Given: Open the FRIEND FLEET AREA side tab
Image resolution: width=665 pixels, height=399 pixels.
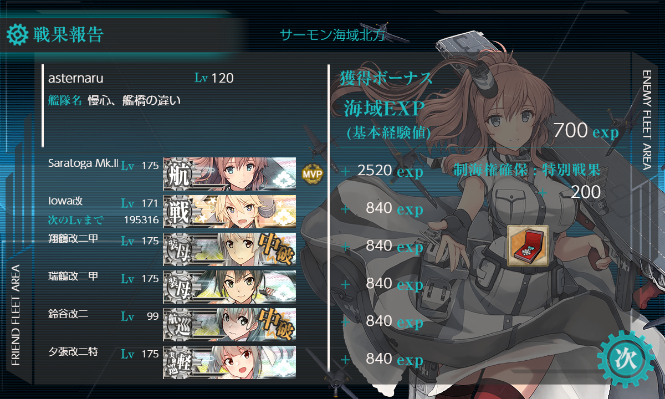Looking at the screenshot, I should coord(16,315).
